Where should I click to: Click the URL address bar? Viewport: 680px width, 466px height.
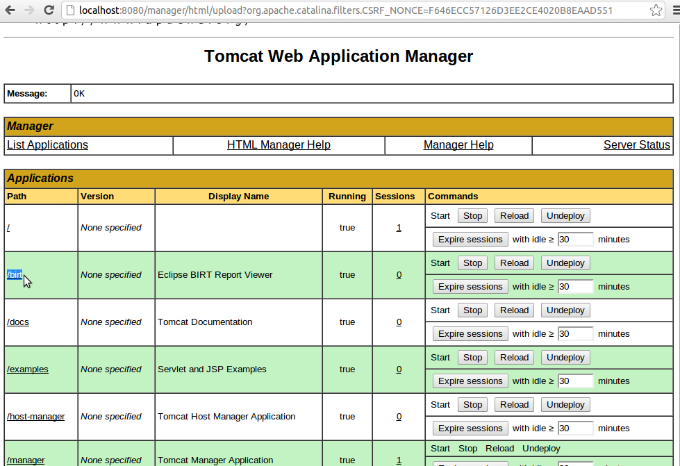click(347, 10)
